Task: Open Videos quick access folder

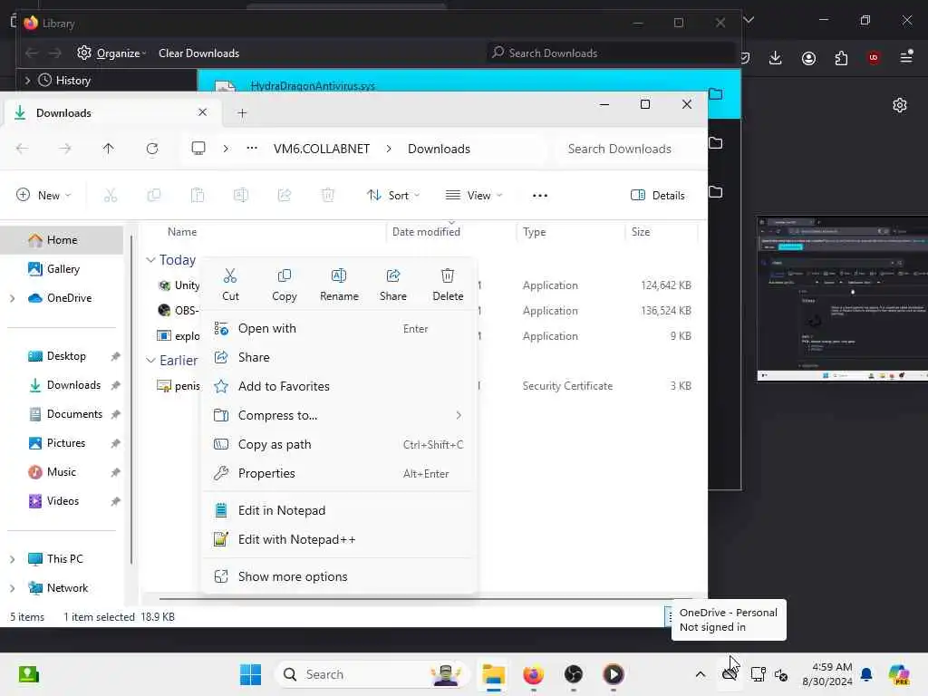Action: (63, 500)
